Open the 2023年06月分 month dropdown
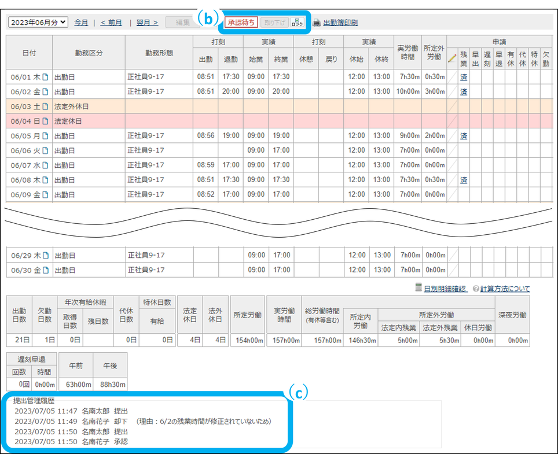Screen dimensions: 558x454 [38, 23]
